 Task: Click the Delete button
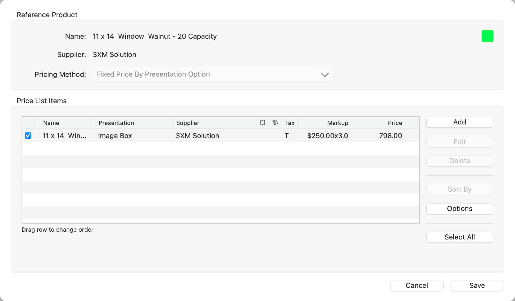click(x=460, y=161)
